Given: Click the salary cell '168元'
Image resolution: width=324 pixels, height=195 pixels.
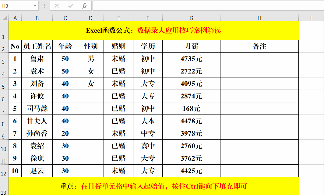Looking at the screenshot, I should pos(192,108).
